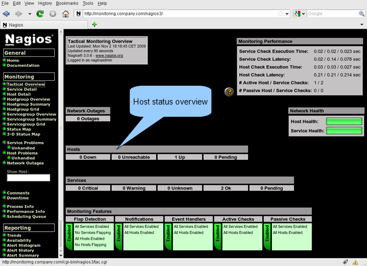Click the Nagios site icon in the address bar

(78, 14)
